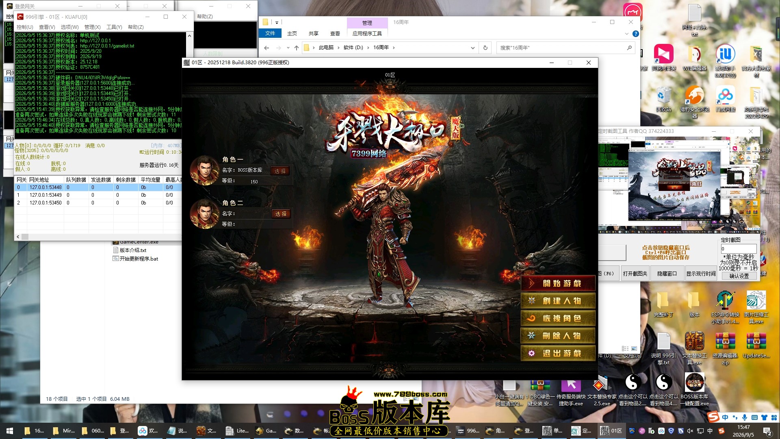The height and width of the screenshot is (439, 780).
Task: Open Windows Start menu
Action: pyautogui.click(x=10, y=430)
